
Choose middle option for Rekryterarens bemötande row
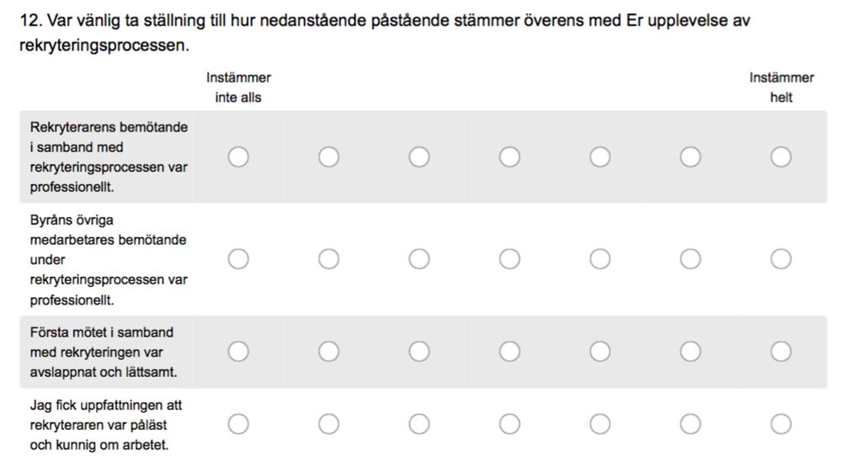(509, 157)
